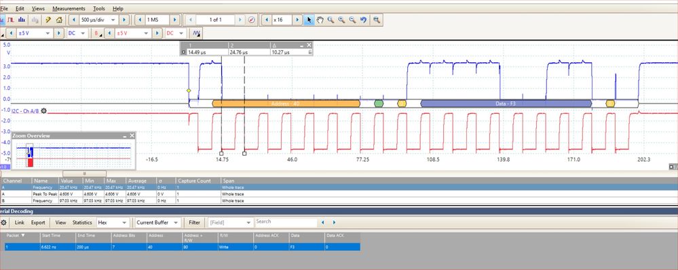Screen dimensions: 678x270
Task: Open the timebase 500 µs/div dropdown
Action: pos(99,20)
